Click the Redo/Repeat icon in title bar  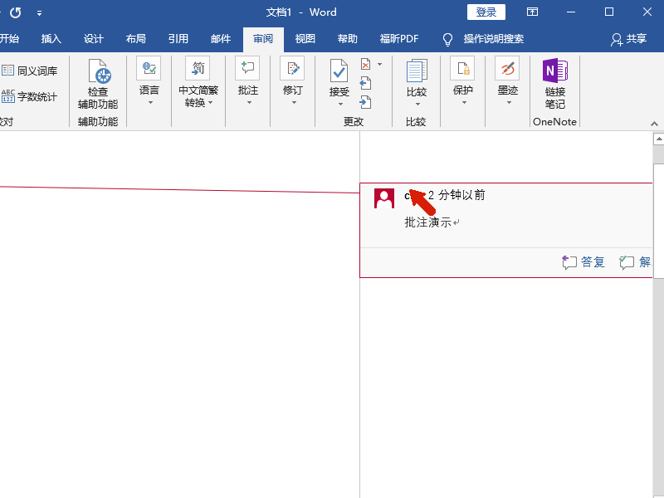point(15,12)
